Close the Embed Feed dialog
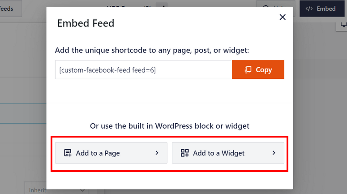The height and width of the screenshot is (194, 347). click(283, 17)
